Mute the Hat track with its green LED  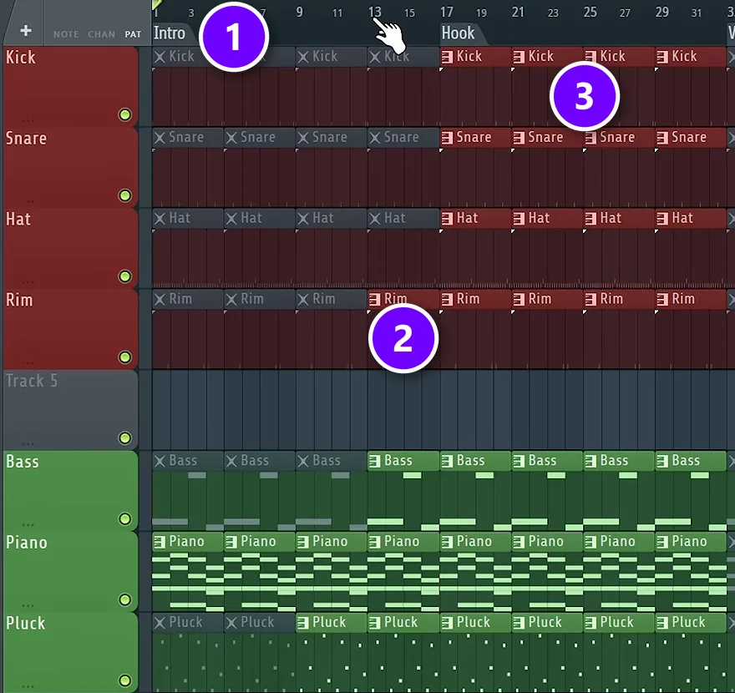(124, 276)
